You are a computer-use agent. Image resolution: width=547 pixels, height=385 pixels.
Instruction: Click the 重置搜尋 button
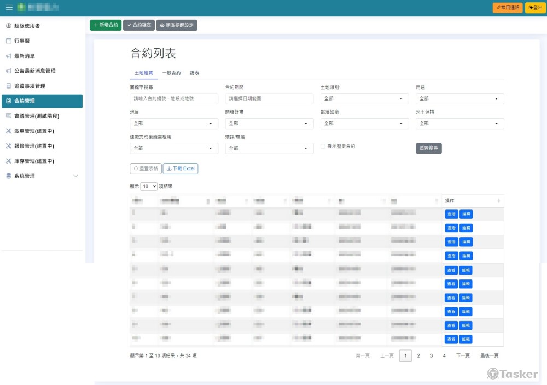click(x=428, y=148)
